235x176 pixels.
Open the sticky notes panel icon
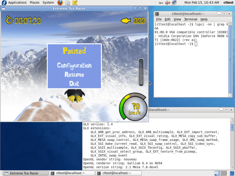[x=75, y=3]
